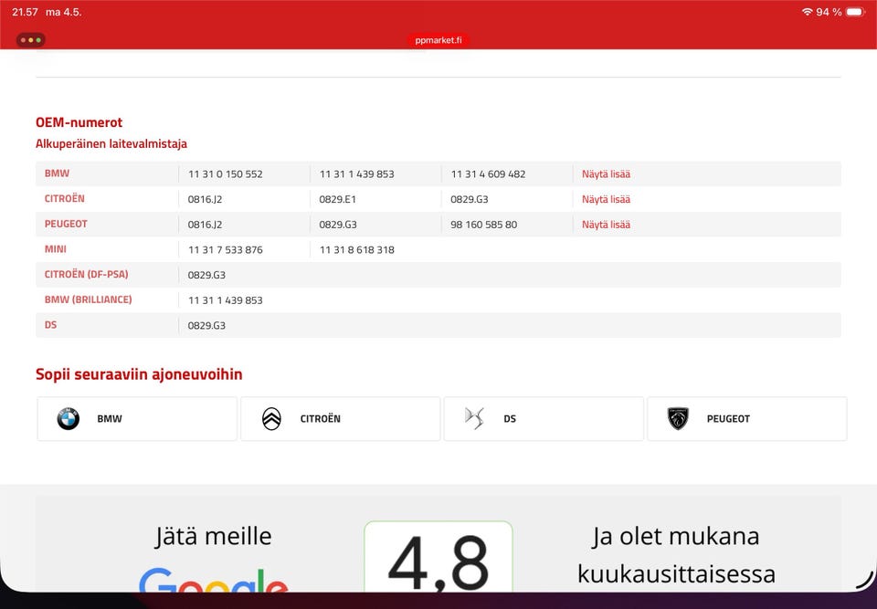Click the MINI manufacturer label

tap(56, 249)
